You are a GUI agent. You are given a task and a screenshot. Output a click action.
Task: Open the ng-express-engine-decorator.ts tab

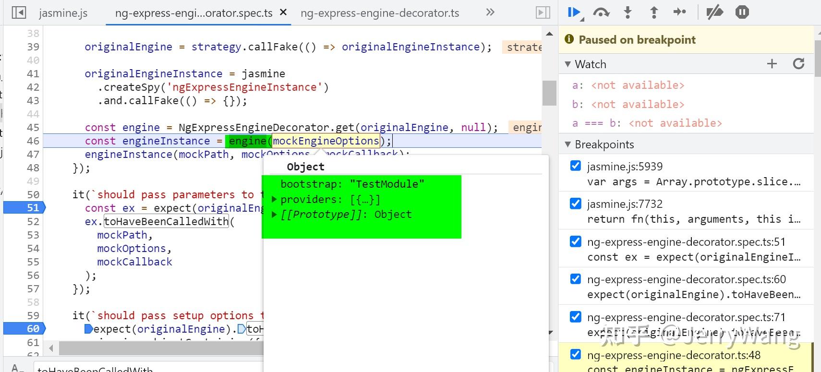(x=380, y=13)
